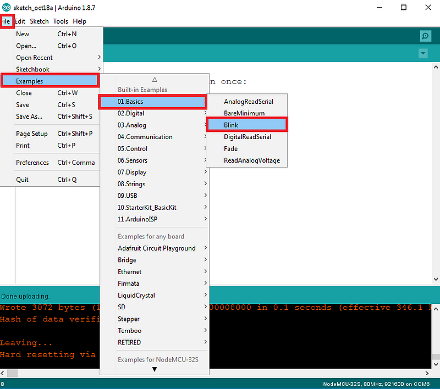This screenshot has height=389, width=440.
Task: Open the Tools menu
Action: (x=61, y=21)
